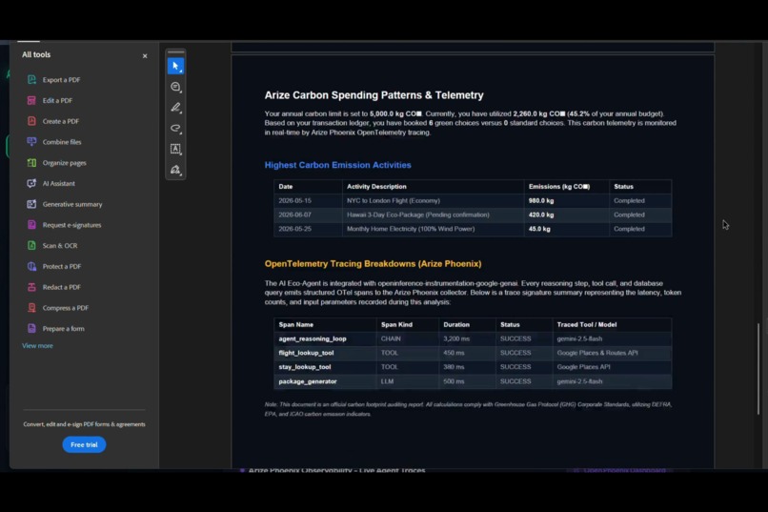768x512 pixels.
Task: Click the AI Assistant icon
Action: pos(31,183)
